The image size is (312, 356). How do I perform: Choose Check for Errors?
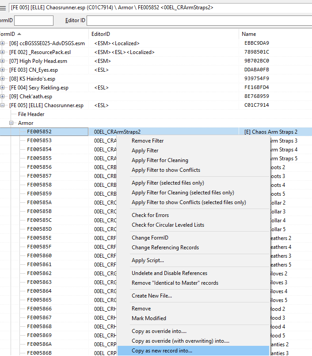point(150,215)
